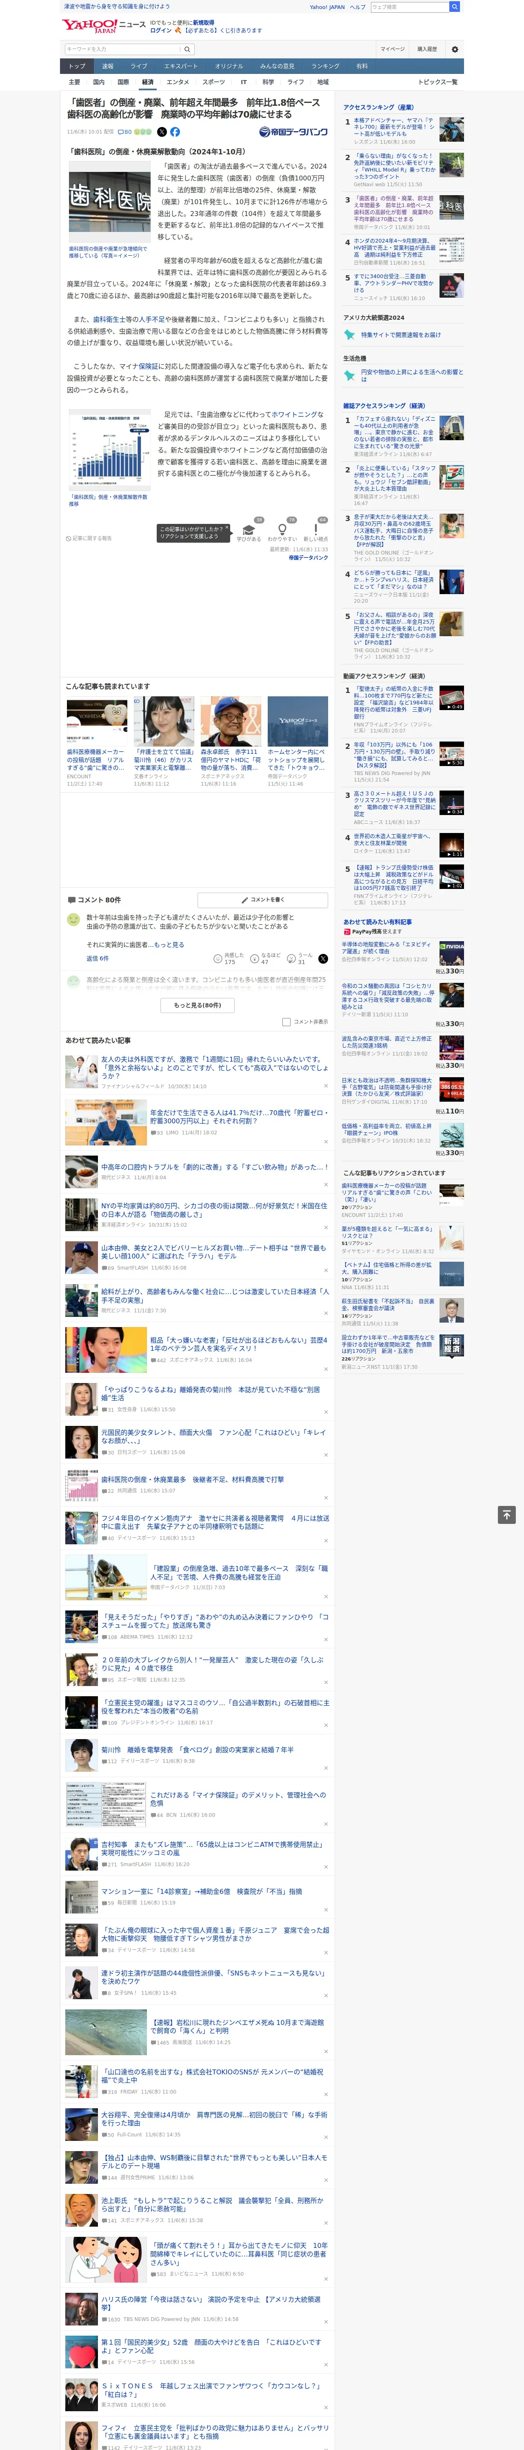Click the 共感した smiley reaction on comment

pyautogui.click(x=219, y=959)
